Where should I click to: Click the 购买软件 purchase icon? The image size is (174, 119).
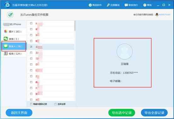tap(90, 5)
